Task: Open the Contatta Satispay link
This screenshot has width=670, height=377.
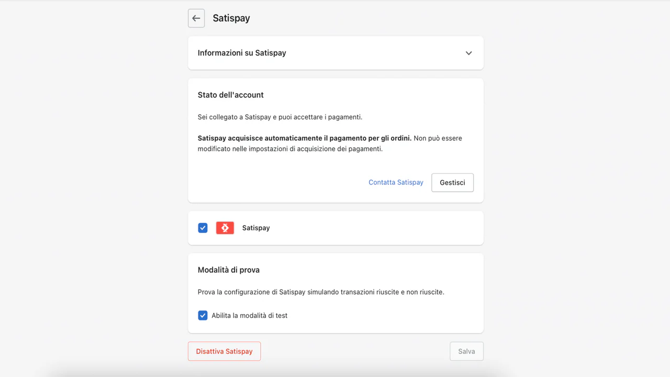Action: point(396,182)
